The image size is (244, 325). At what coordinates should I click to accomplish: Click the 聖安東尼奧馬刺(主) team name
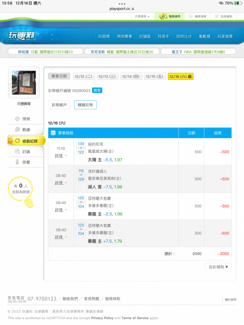104,178
